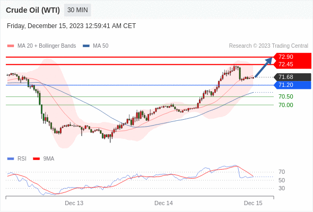Click the green 70.50 support label
Screen dimensions: 313x212
point(286,97)
